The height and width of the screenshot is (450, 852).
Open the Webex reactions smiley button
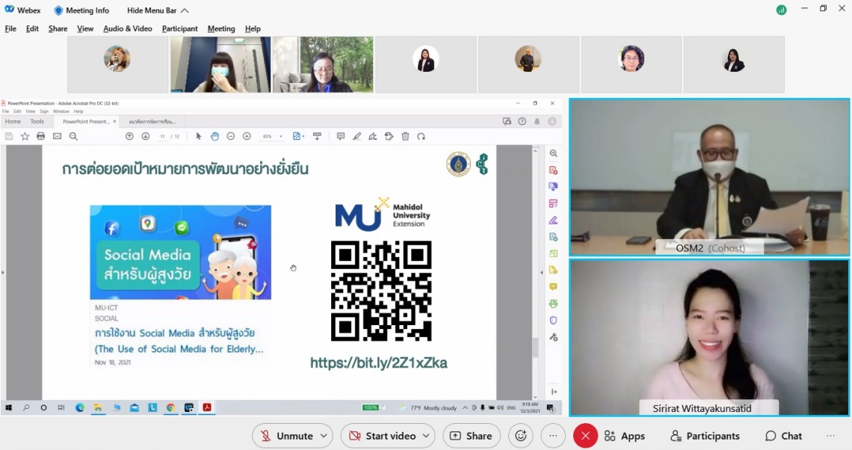coord(521,436)
